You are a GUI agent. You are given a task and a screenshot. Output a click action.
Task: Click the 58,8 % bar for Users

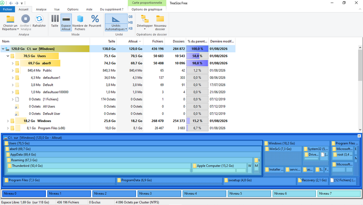(x=197, y=56)
